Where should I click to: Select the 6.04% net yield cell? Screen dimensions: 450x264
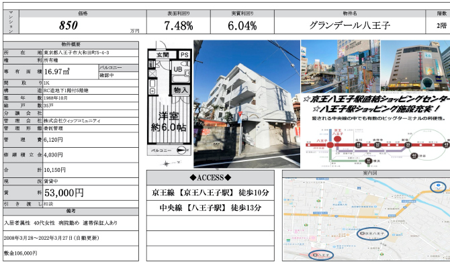point(242,26)
